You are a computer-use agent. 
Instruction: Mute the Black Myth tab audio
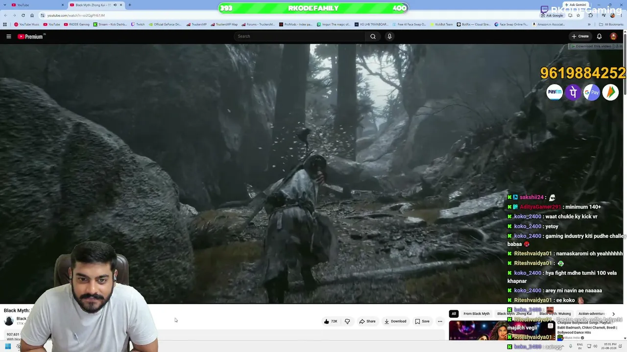[x=115, y=5]
